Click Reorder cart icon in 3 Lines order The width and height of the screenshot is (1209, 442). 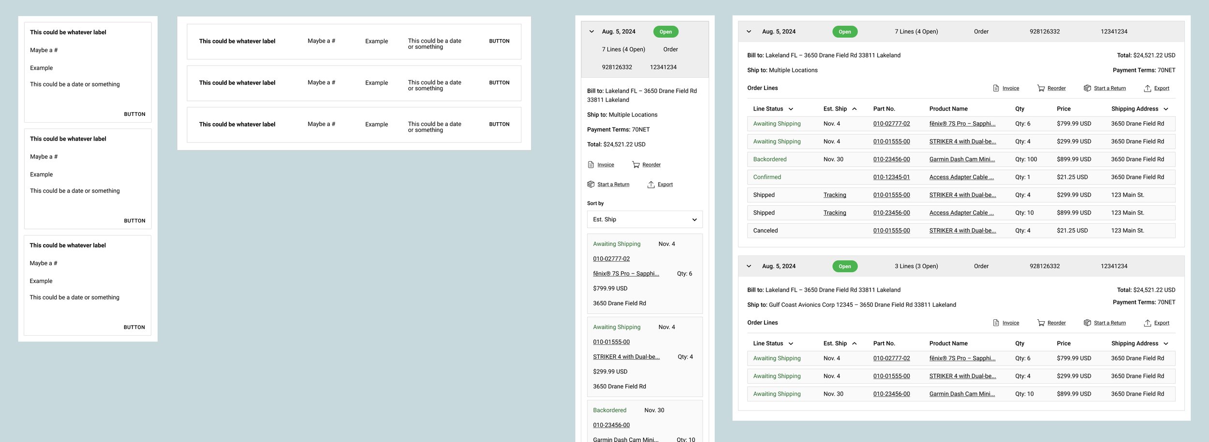pos(1041,323)
